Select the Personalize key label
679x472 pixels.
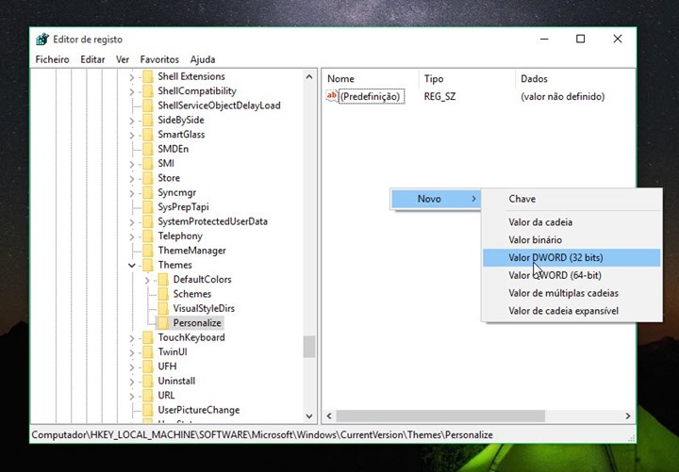(197, 323)
